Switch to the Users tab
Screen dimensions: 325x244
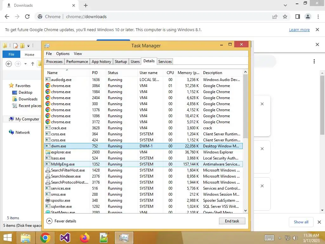pos(135,61)
